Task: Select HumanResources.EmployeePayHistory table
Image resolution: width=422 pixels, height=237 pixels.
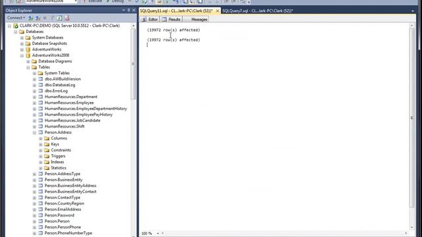Action: click(x=78, y=115)
